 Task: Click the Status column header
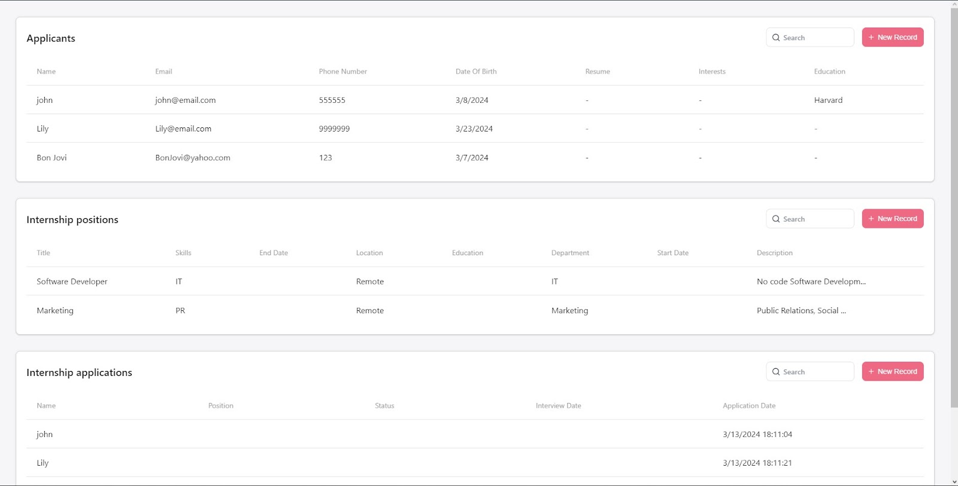pos(384,405)
